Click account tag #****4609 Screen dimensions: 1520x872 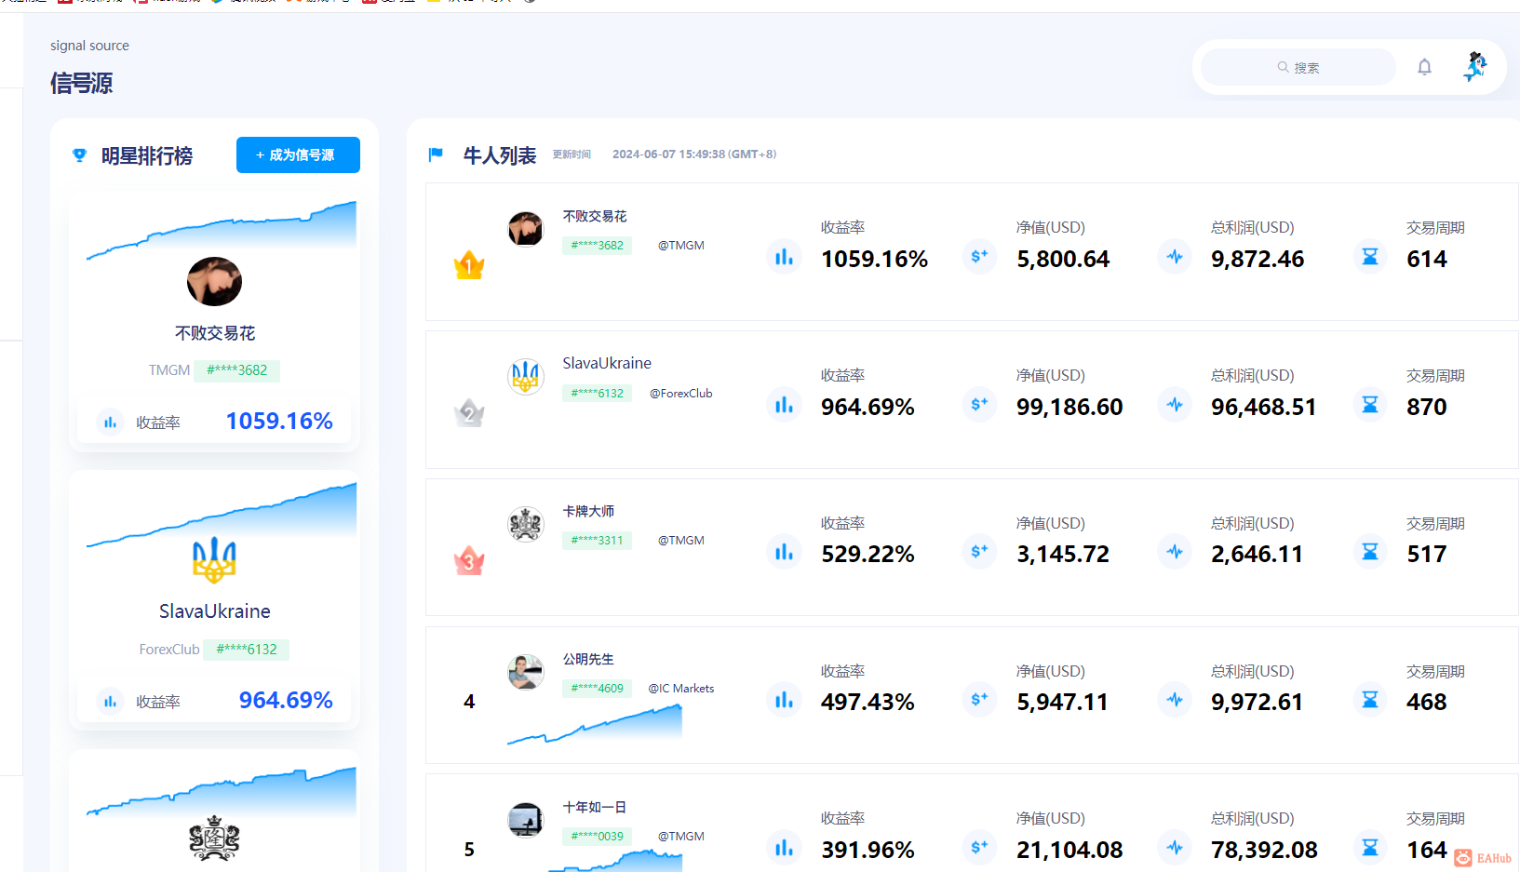coord(598,689)
